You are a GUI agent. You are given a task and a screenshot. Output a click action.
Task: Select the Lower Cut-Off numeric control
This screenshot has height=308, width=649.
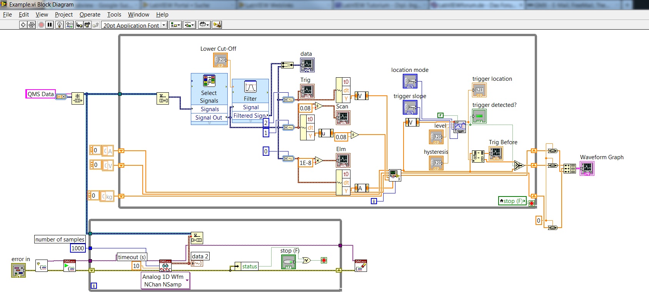pyautogui.click(x=220, y=60)
